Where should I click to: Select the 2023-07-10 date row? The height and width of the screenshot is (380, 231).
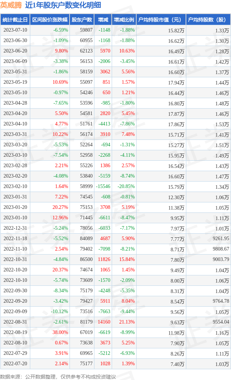(x=15, y=31)
